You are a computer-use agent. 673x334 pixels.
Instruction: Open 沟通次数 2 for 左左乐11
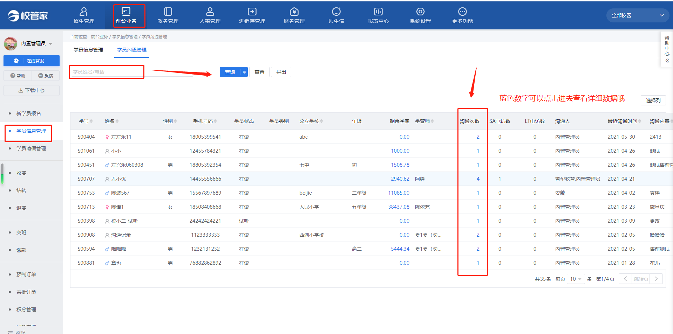pos(478,137)
